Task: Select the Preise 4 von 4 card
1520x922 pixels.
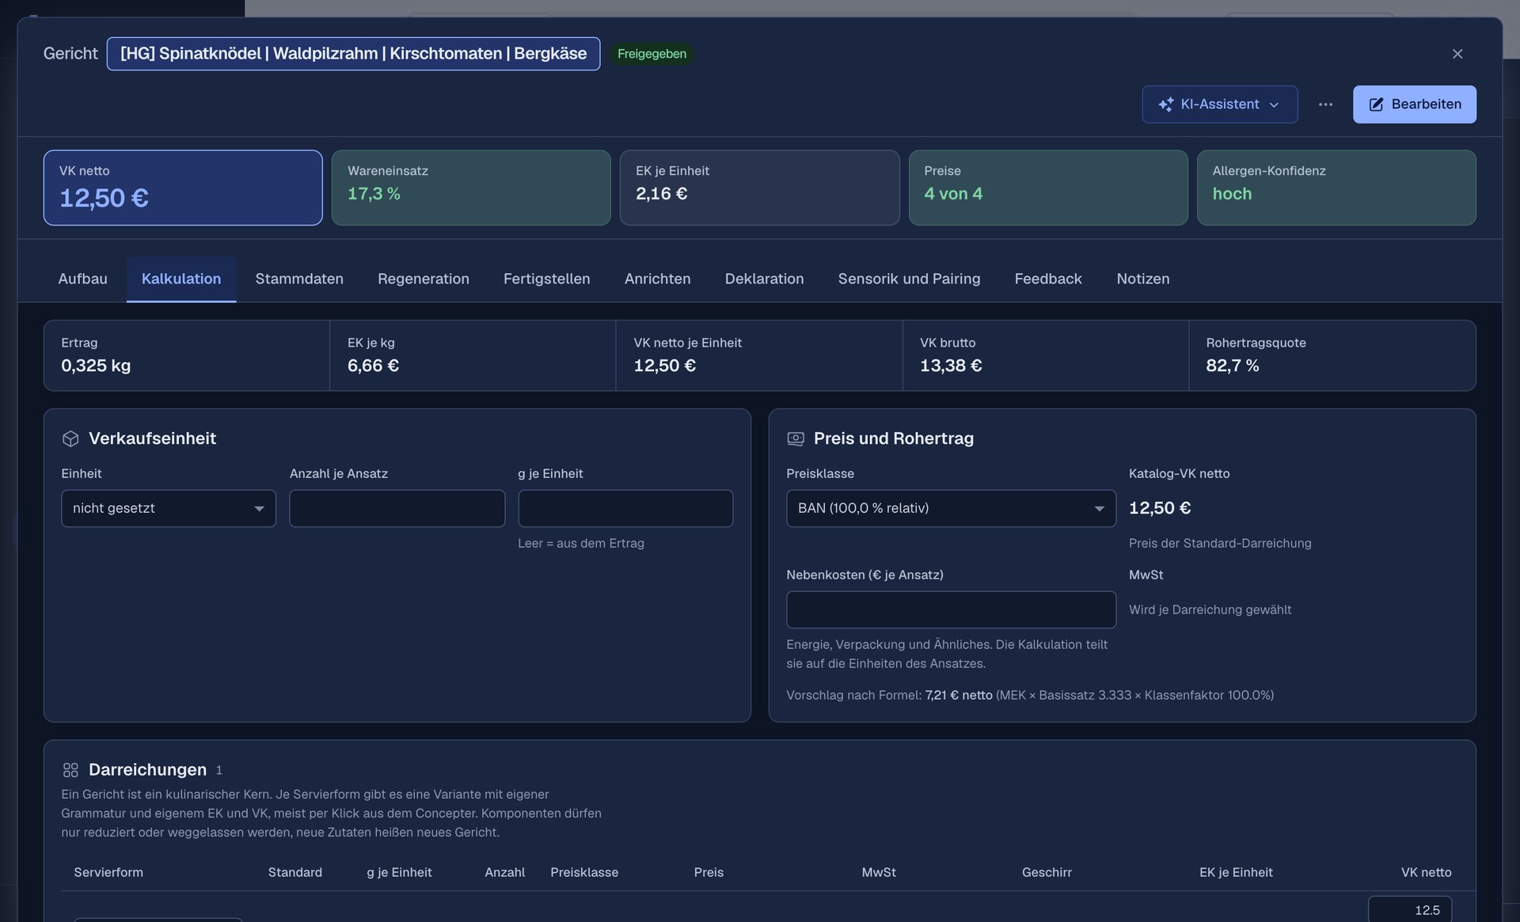Action: click(1048, 188)
